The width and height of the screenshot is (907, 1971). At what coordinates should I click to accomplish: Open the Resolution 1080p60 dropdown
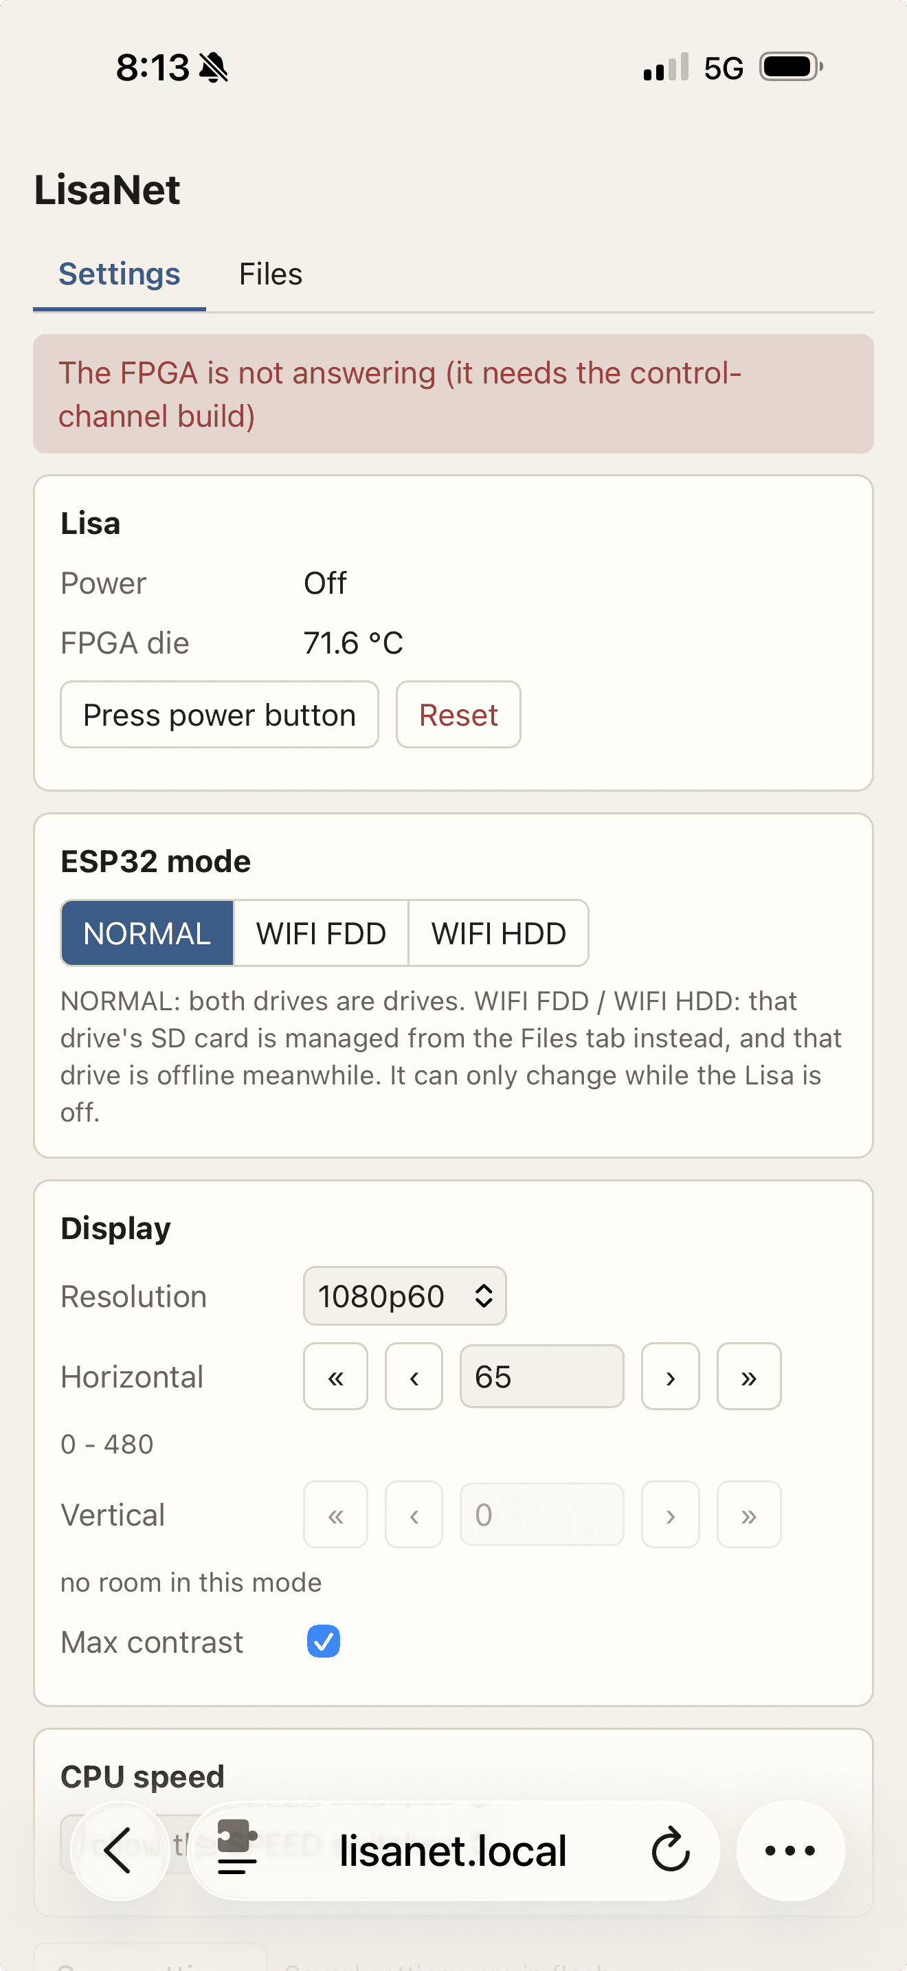[x=405, y=1295]
